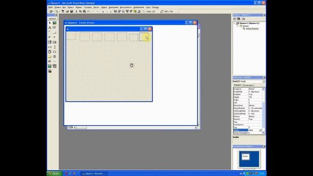Show Toolbox via toolbar icon

point(131,12)
